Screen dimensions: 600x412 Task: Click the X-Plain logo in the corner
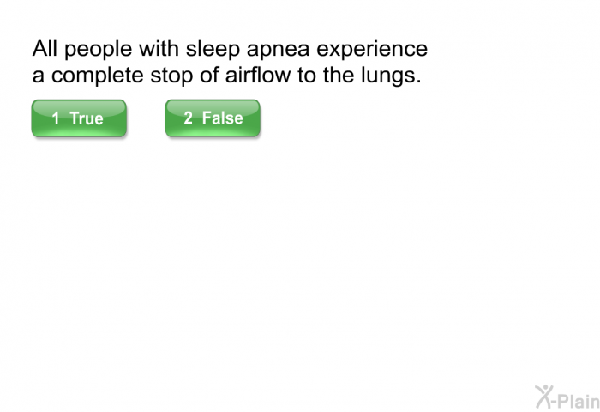tap(567, 397)
